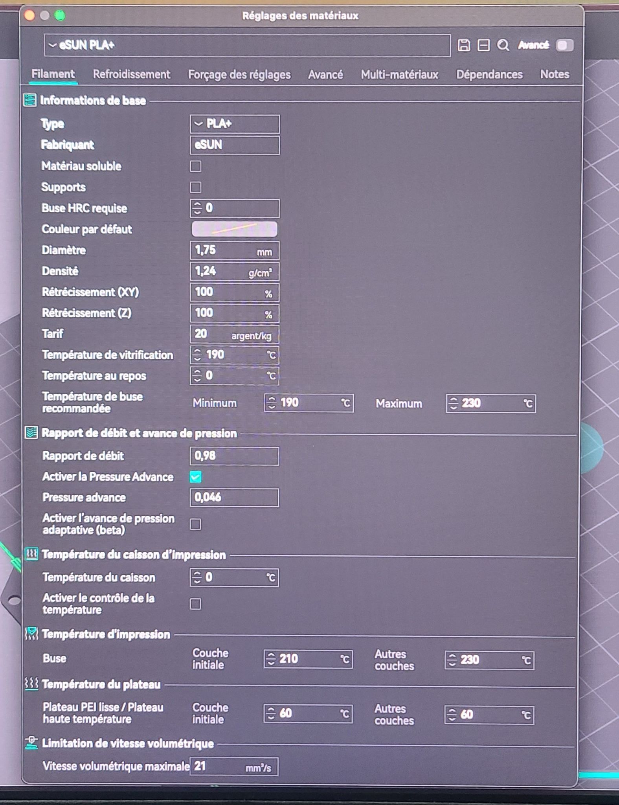
Task: Enable the Supports checkbox
Action: (196, 187)
